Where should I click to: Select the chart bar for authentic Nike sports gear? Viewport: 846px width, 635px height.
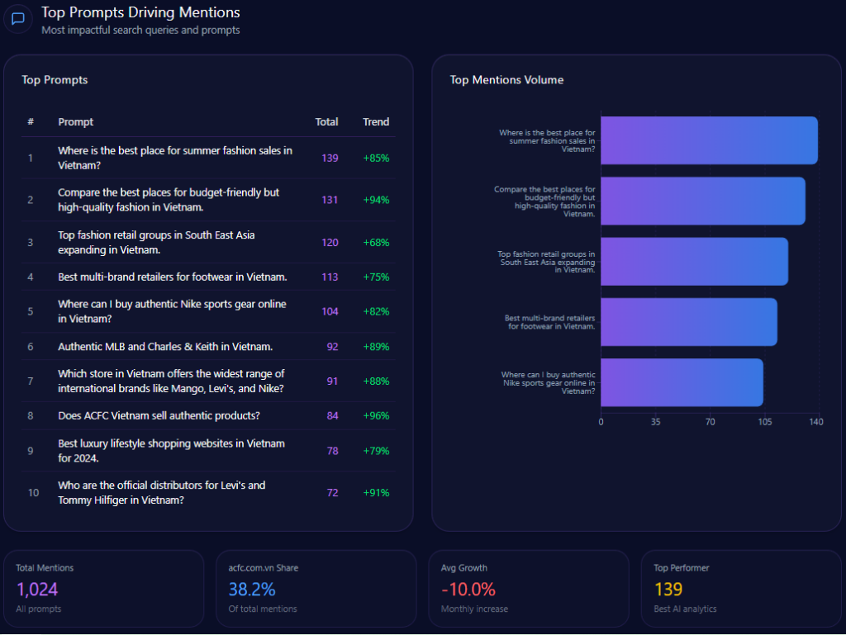(681, 382)
